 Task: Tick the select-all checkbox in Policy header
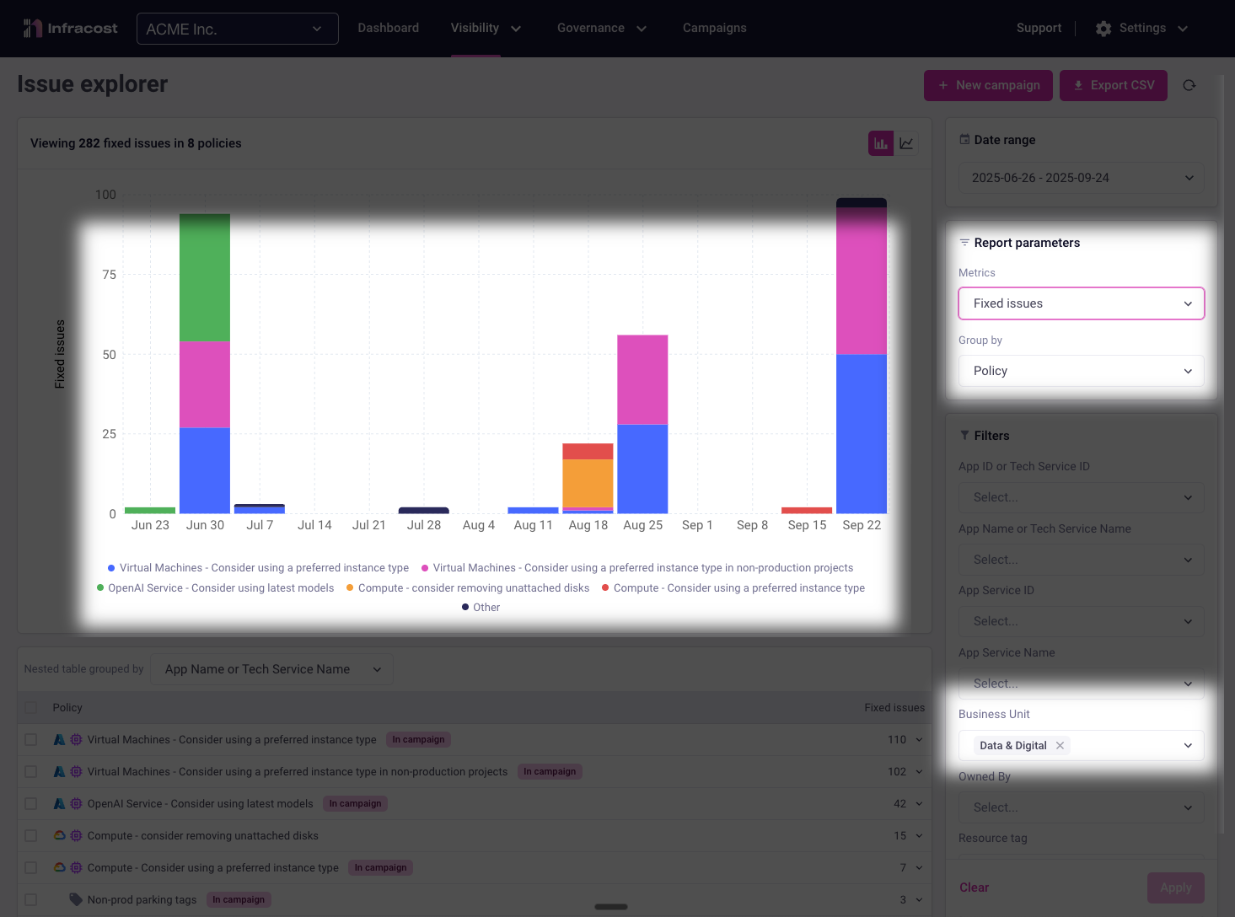pyautogui.click(x=31, y=708)
